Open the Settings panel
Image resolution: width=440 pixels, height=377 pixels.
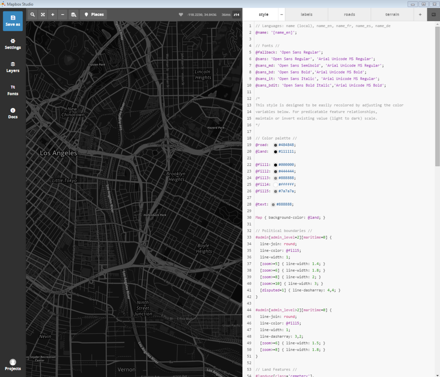[13, 44]
